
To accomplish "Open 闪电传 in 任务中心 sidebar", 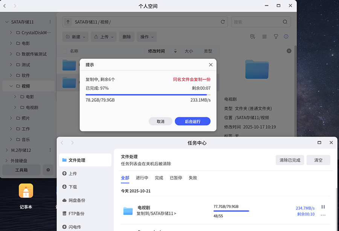I will click(85, 227).
